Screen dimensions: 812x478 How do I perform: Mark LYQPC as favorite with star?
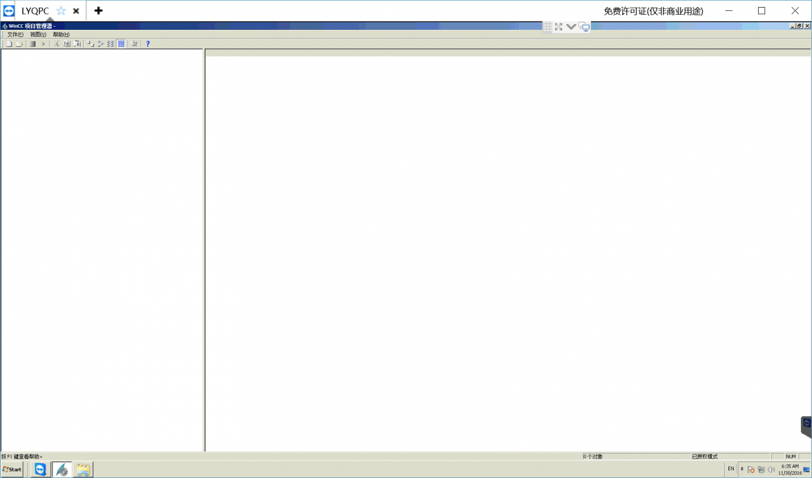(62, 11)
